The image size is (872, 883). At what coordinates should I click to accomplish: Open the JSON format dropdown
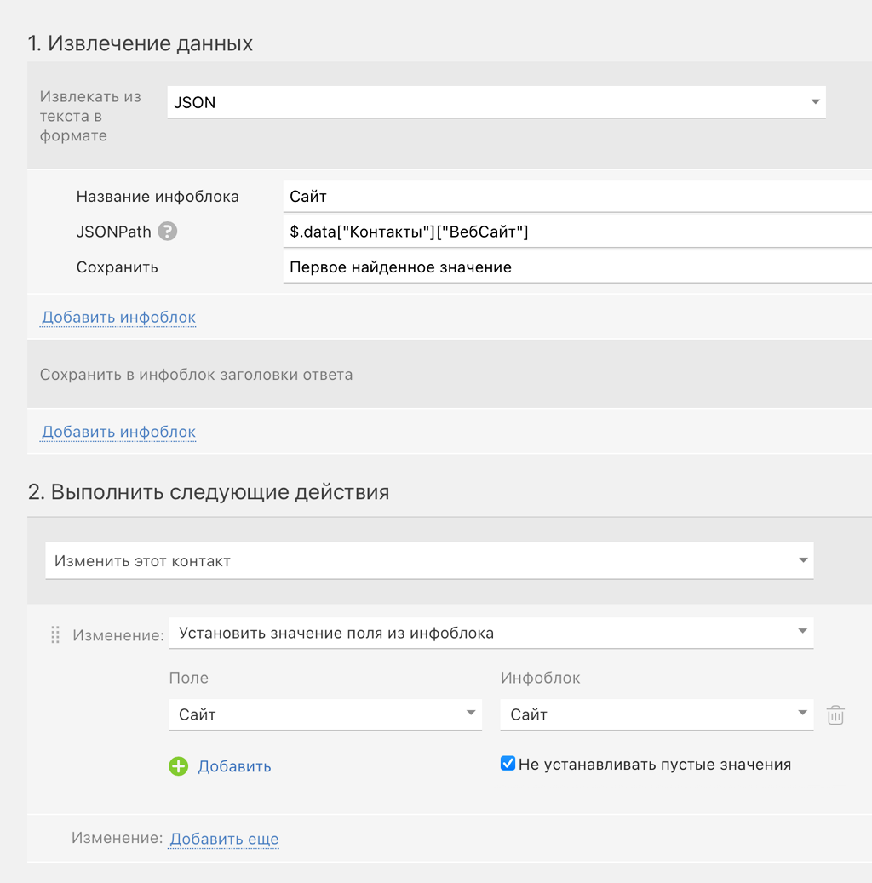coord(496,102)
